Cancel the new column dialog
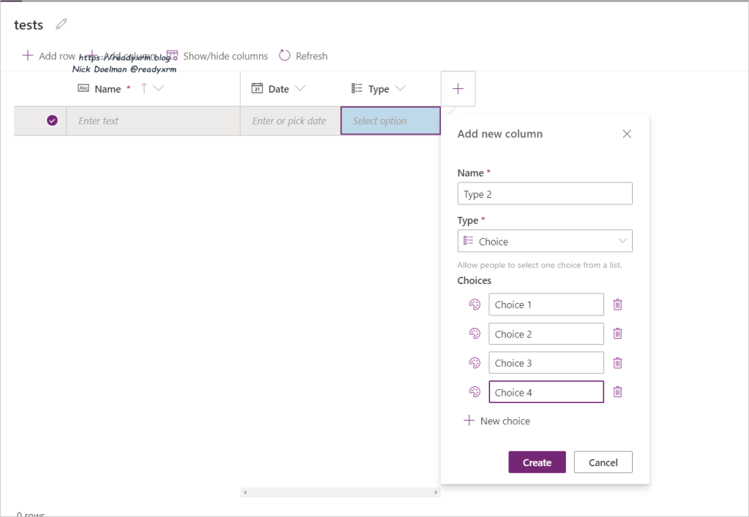This screenshot has height=517, width=749. (x=603, y=462)
